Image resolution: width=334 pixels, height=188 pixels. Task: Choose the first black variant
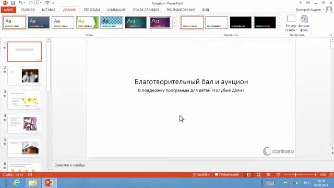(241, 22)
